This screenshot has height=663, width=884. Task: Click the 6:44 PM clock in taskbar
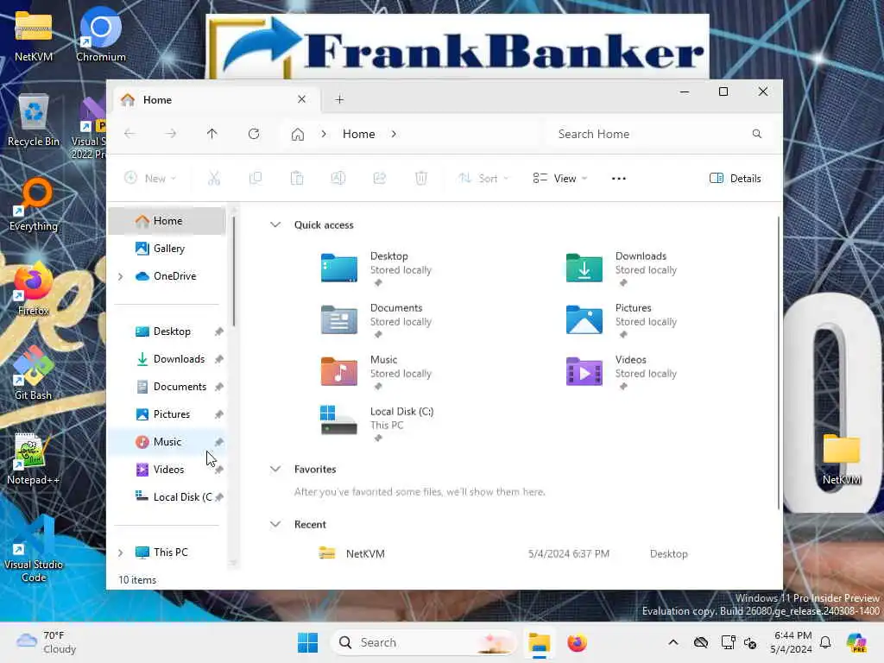(x=792, y=642)
